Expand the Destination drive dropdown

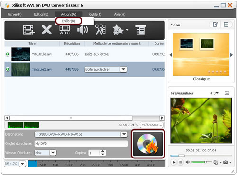124,134
